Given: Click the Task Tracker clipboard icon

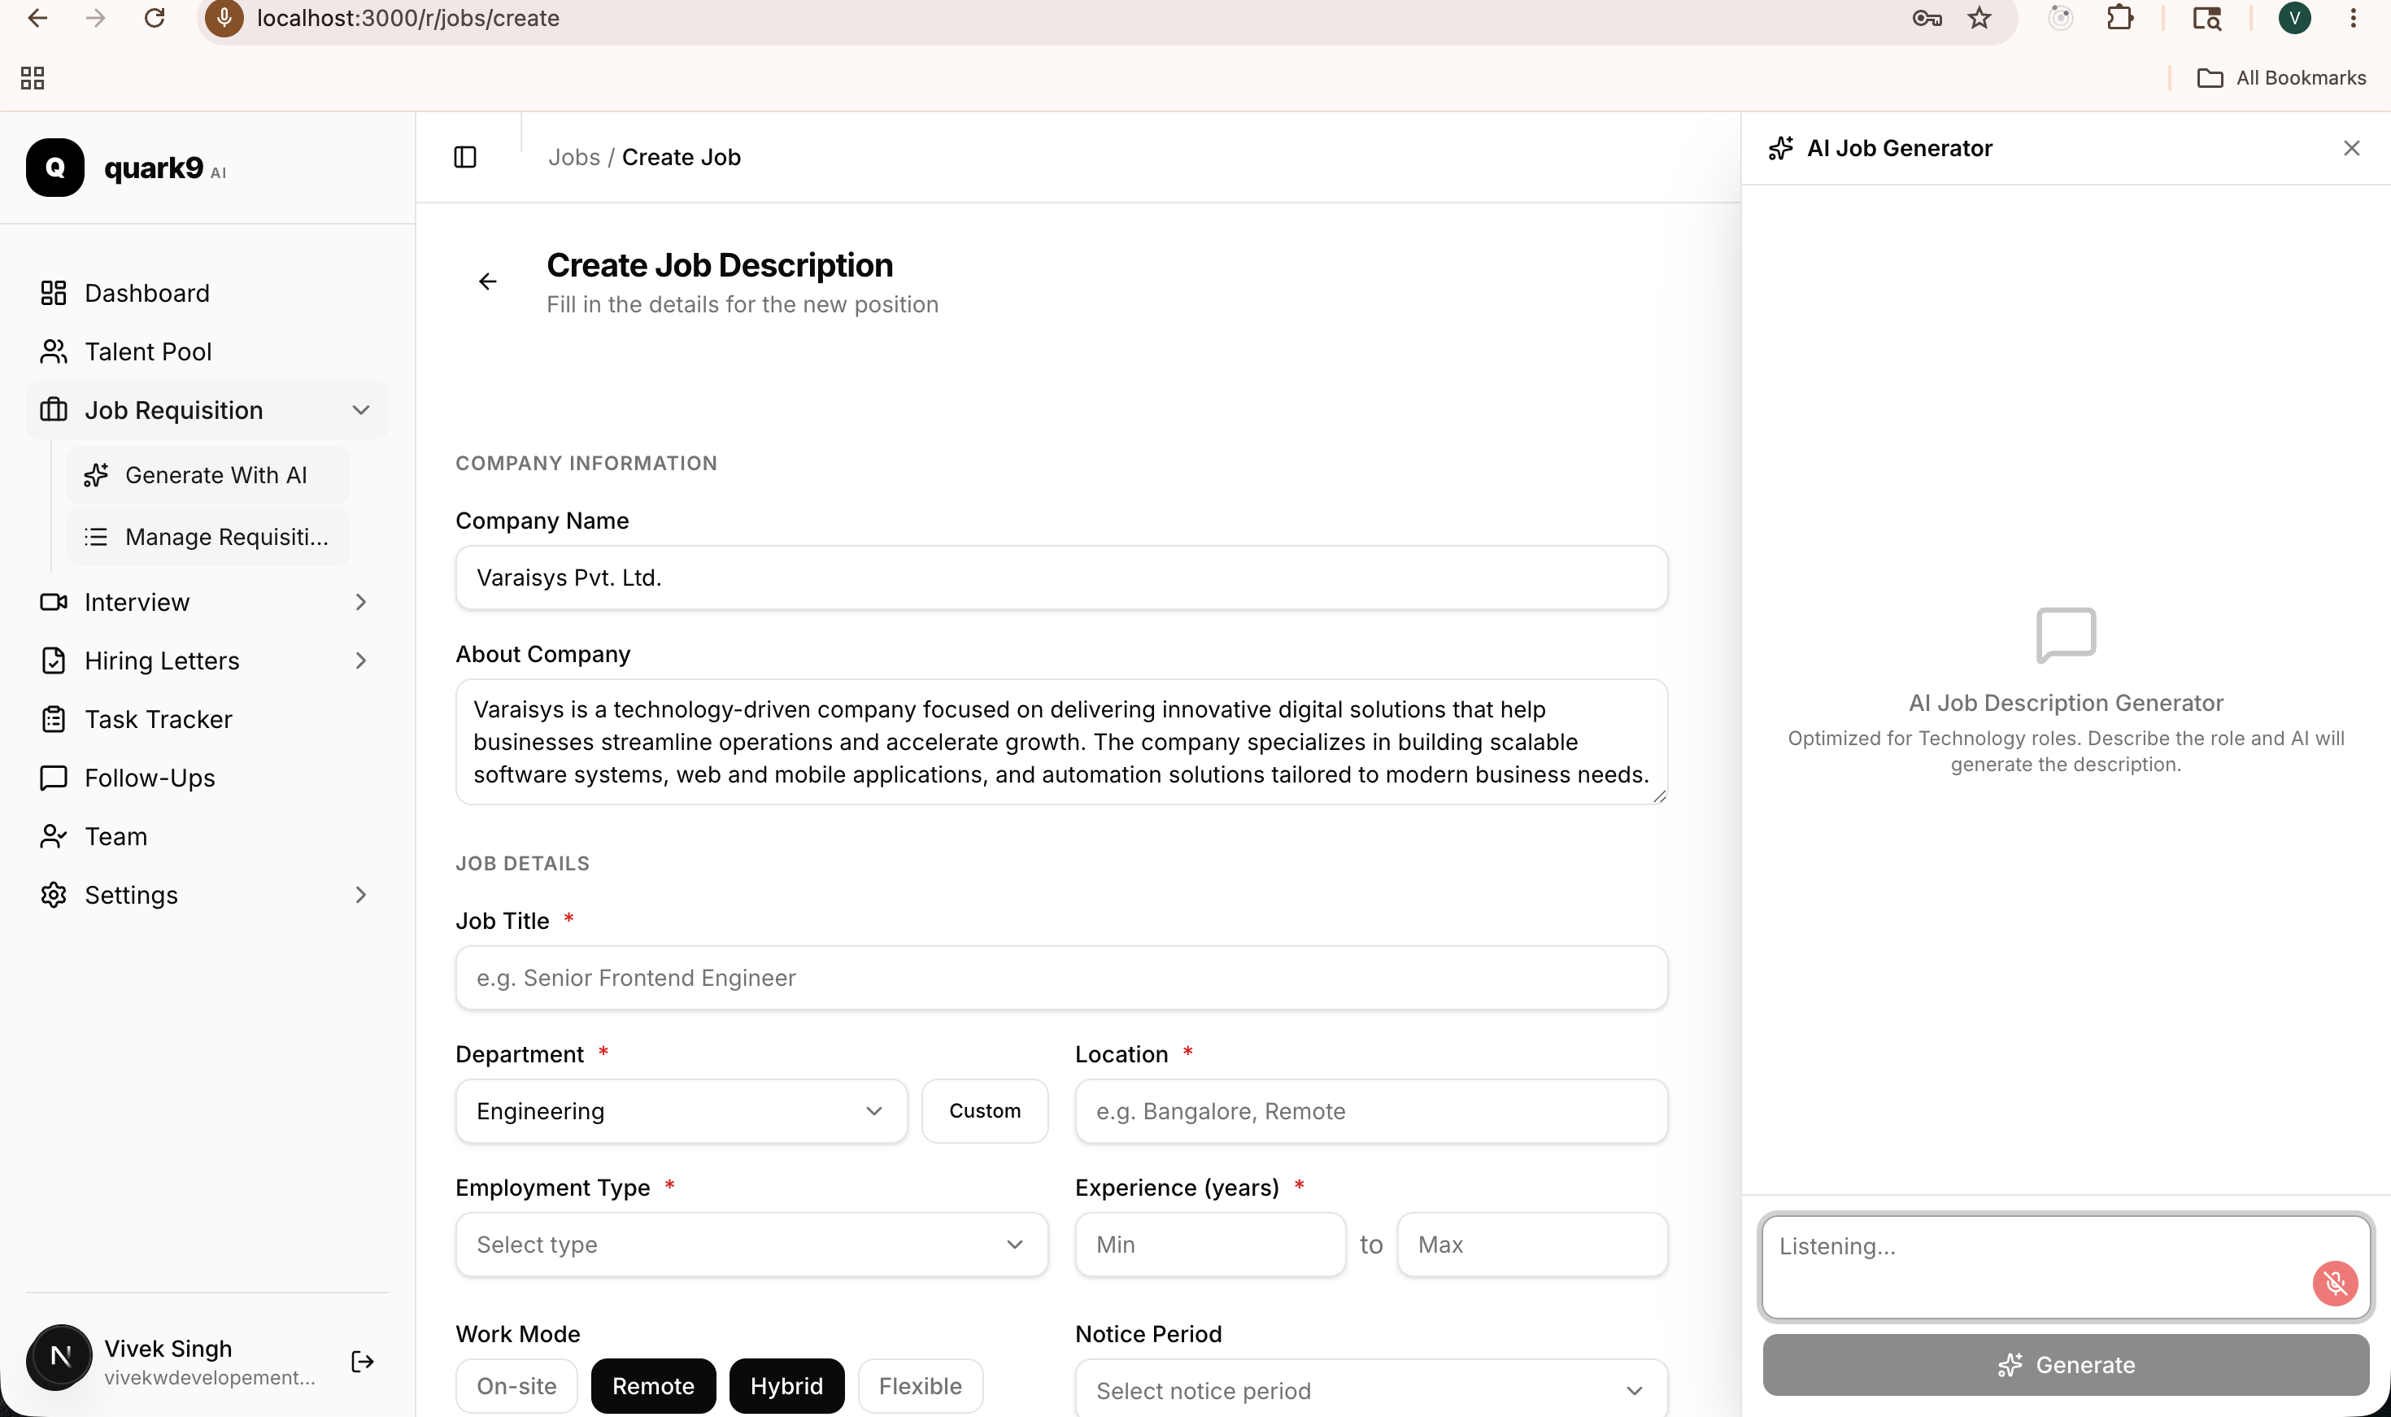Looking at the screenshot, I should pyautogui.click(x=54, y=720).
